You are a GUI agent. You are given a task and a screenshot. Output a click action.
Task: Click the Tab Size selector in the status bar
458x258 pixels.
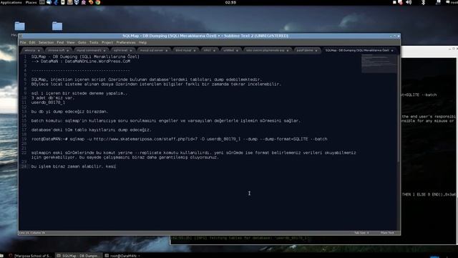pos(361,233)
